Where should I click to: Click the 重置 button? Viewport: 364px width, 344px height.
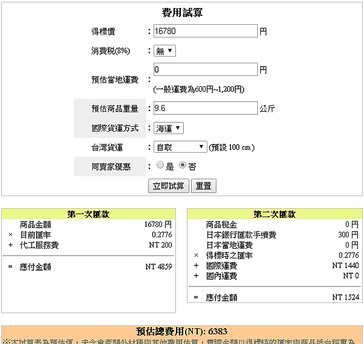[204, 186]
